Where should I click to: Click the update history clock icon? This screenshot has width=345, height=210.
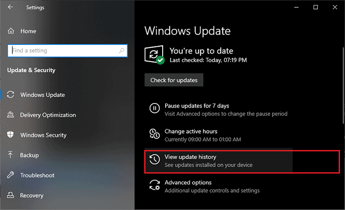(x=155, y=159)
